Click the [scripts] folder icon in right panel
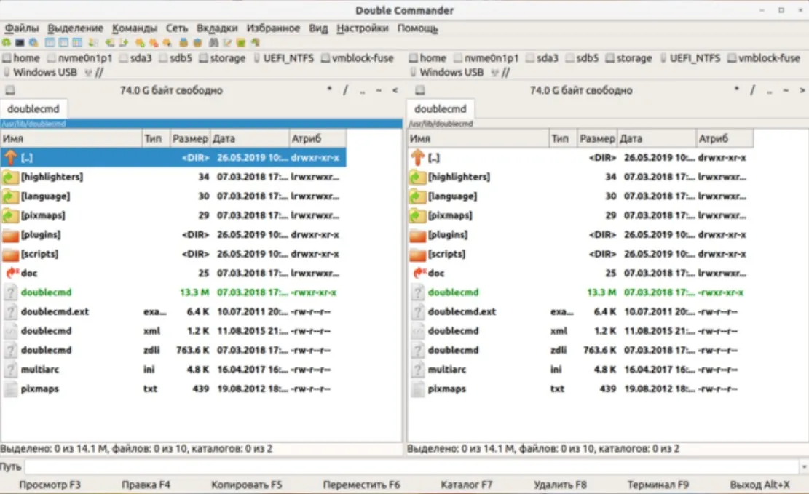This screenshot has width=809, height=494. [417, 254]
